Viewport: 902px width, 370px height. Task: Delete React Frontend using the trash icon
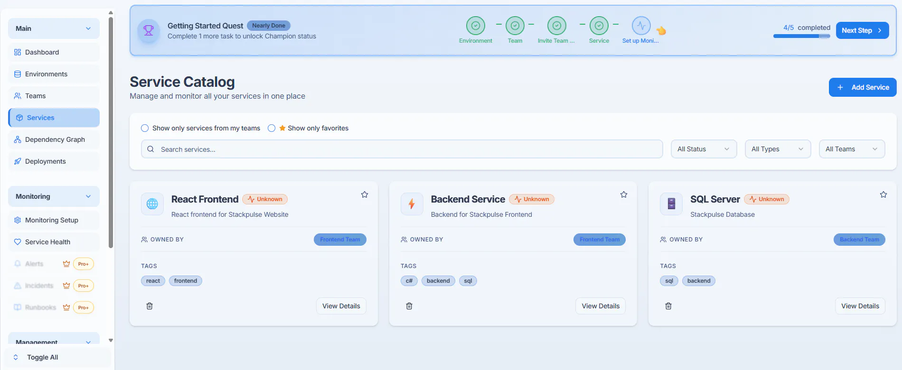point(150,306)
